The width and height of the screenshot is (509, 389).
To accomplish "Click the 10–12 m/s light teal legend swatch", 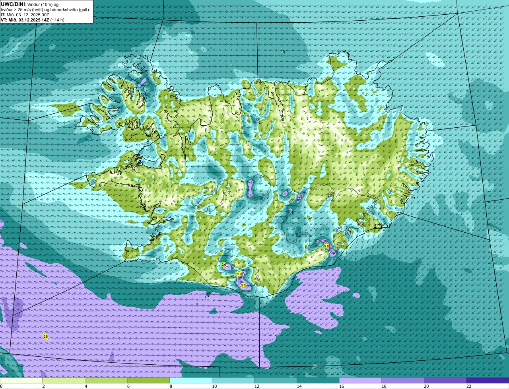I will (233, 380).
